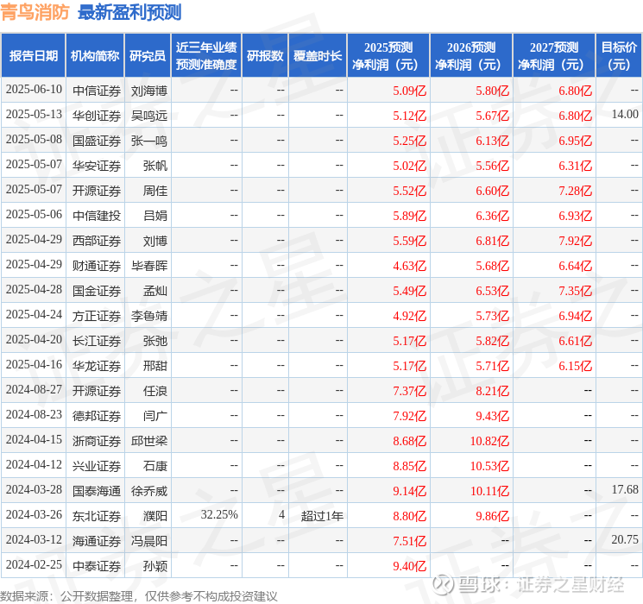Click 德邦证券 institution cell
The height and width of the screenshot is (604, 643).
click(x=97, y=416)
